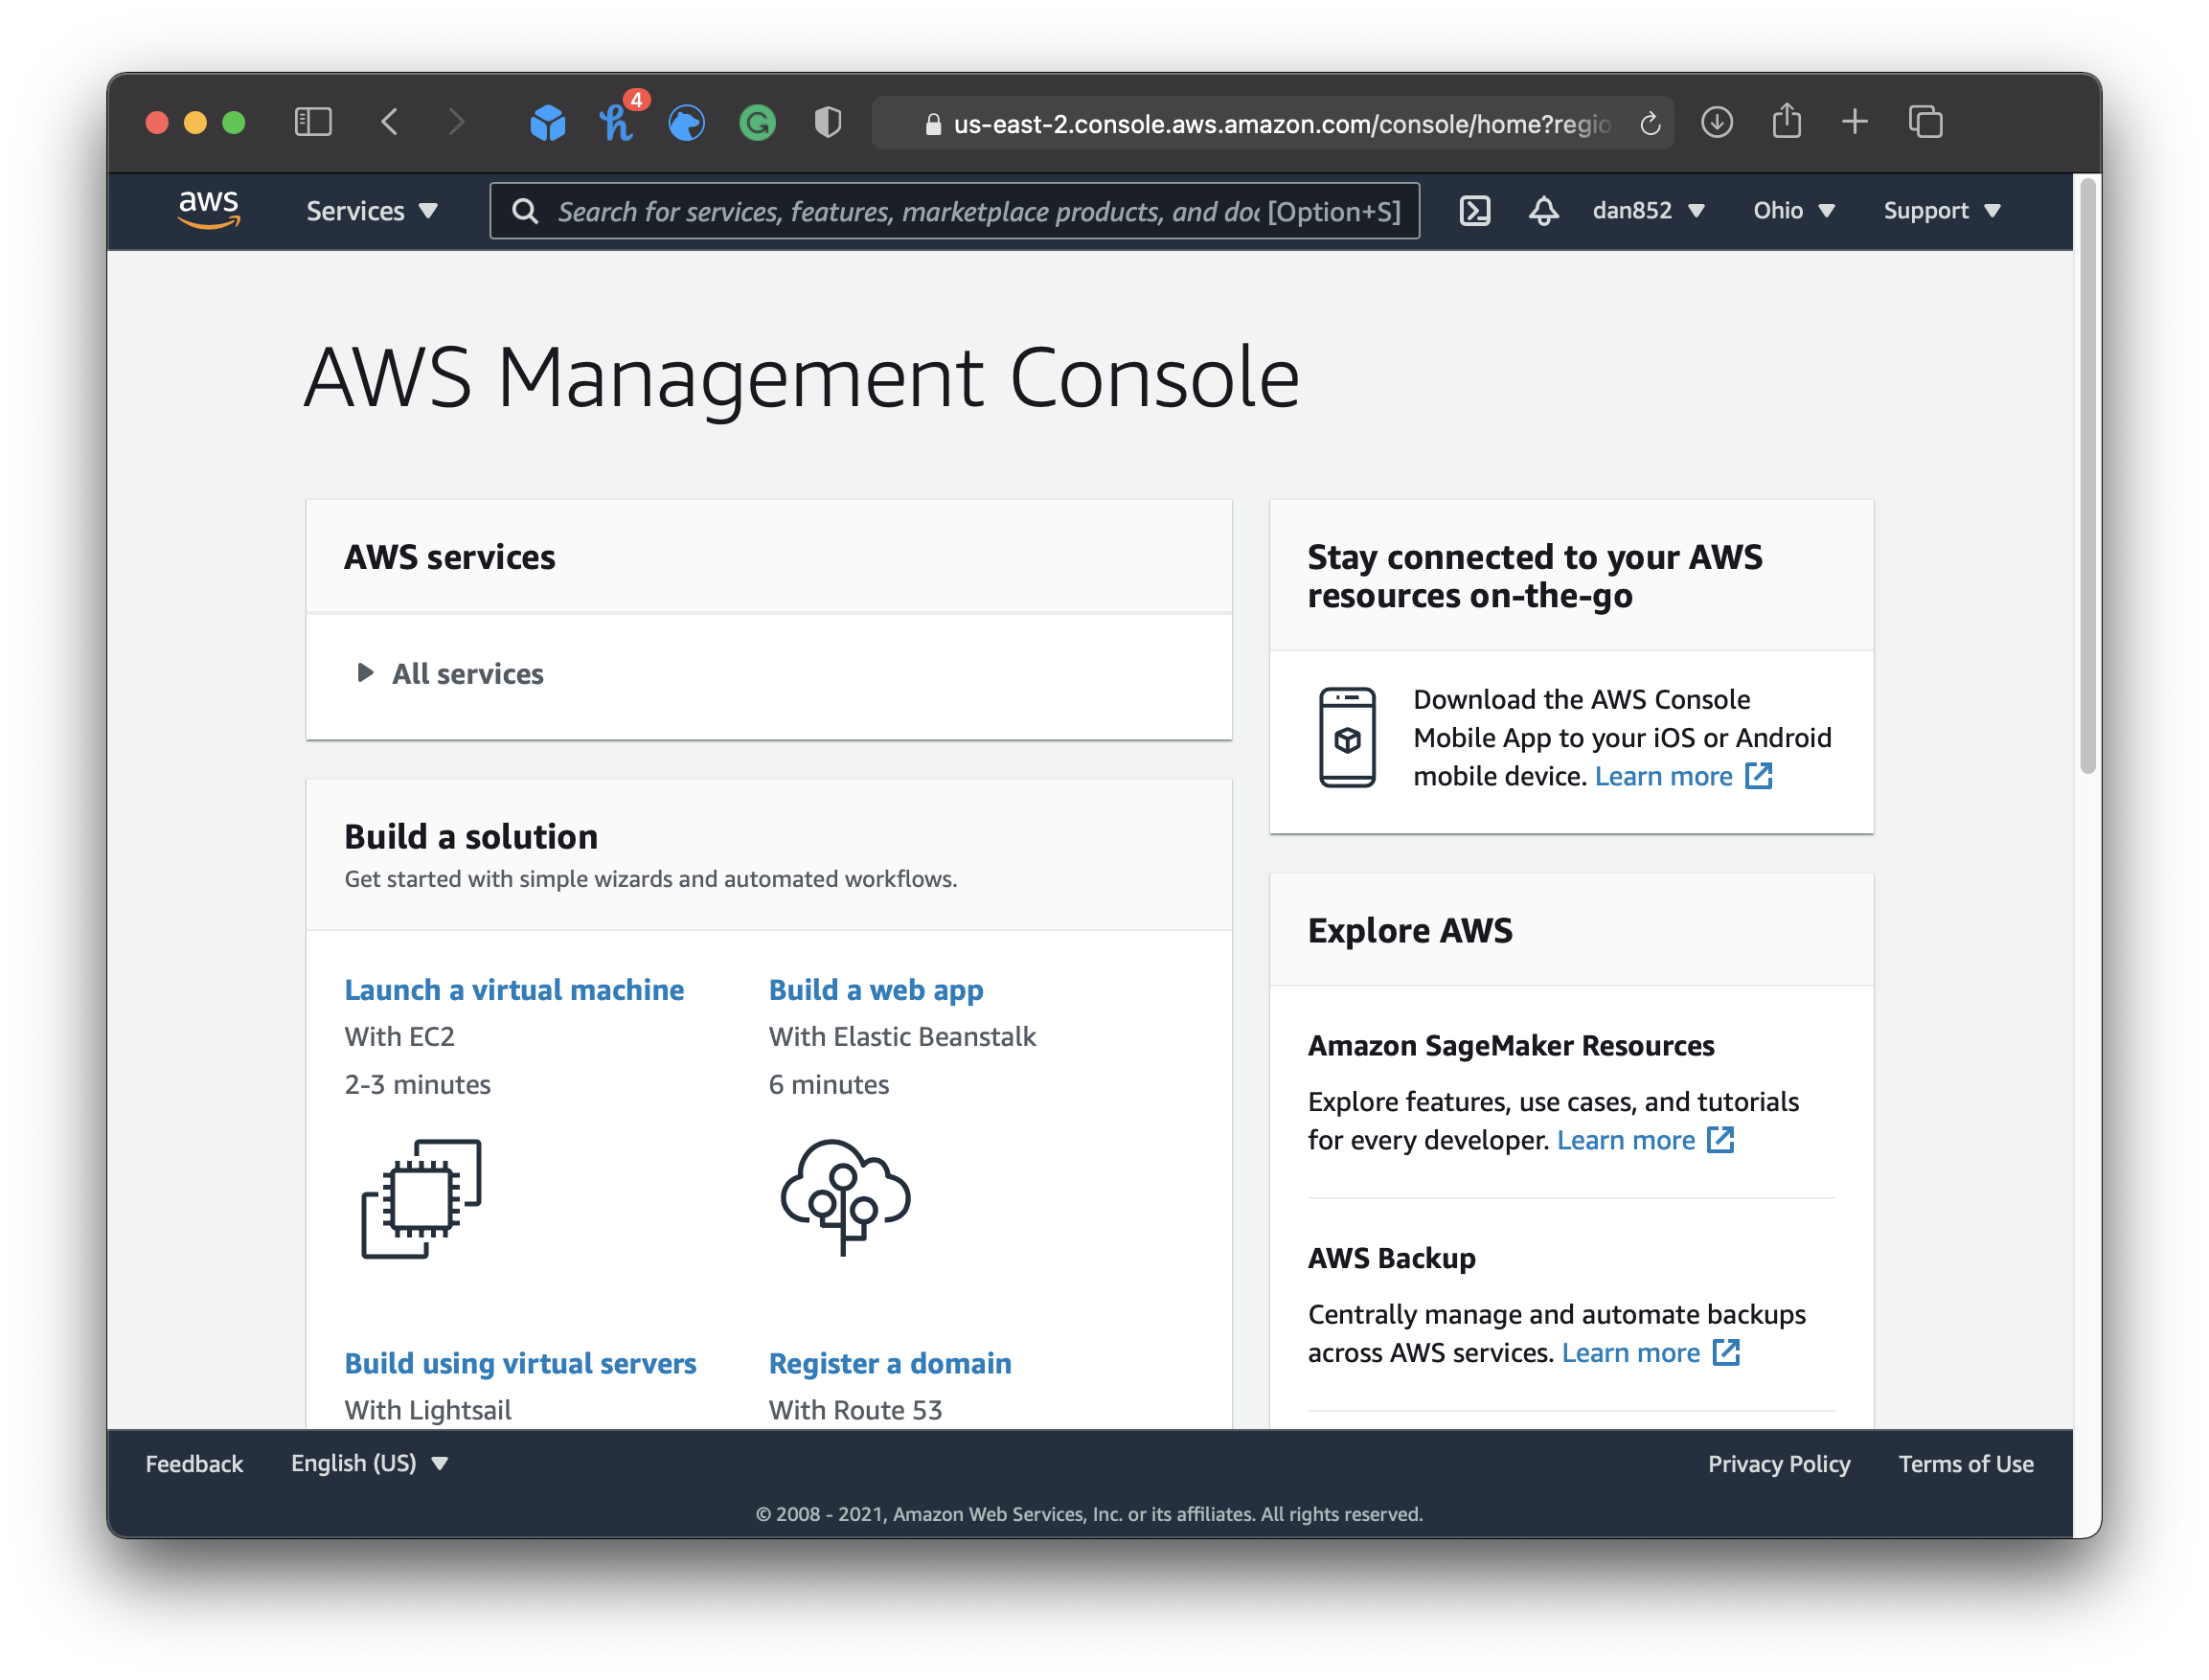The image size is (2209, 1680).
Task: Open Safari downloads icon
Action: 1717,122
